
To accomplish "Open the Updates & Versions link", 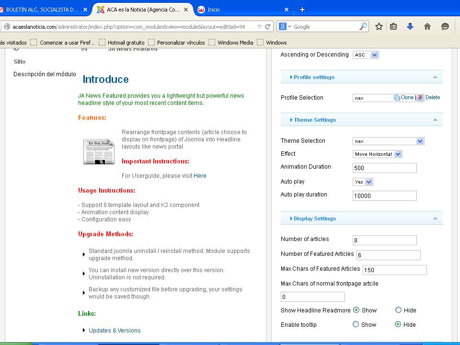I will (115, 330).
